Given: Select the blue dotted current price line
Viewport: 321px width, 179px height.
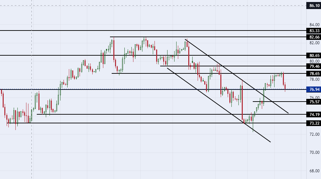Looking at the screenshot, I should click(153, 89).
